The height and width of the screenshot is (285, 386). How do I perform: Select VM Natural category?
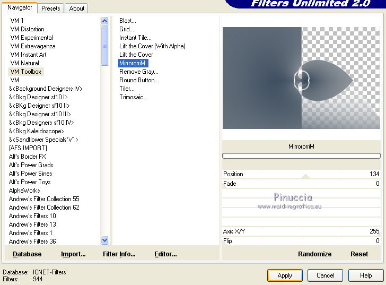[x=24, y=63]
